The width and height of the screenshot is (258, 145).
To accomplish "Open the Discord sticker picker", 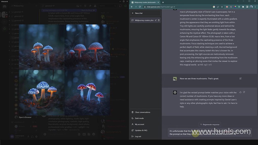I will point(89,134).
